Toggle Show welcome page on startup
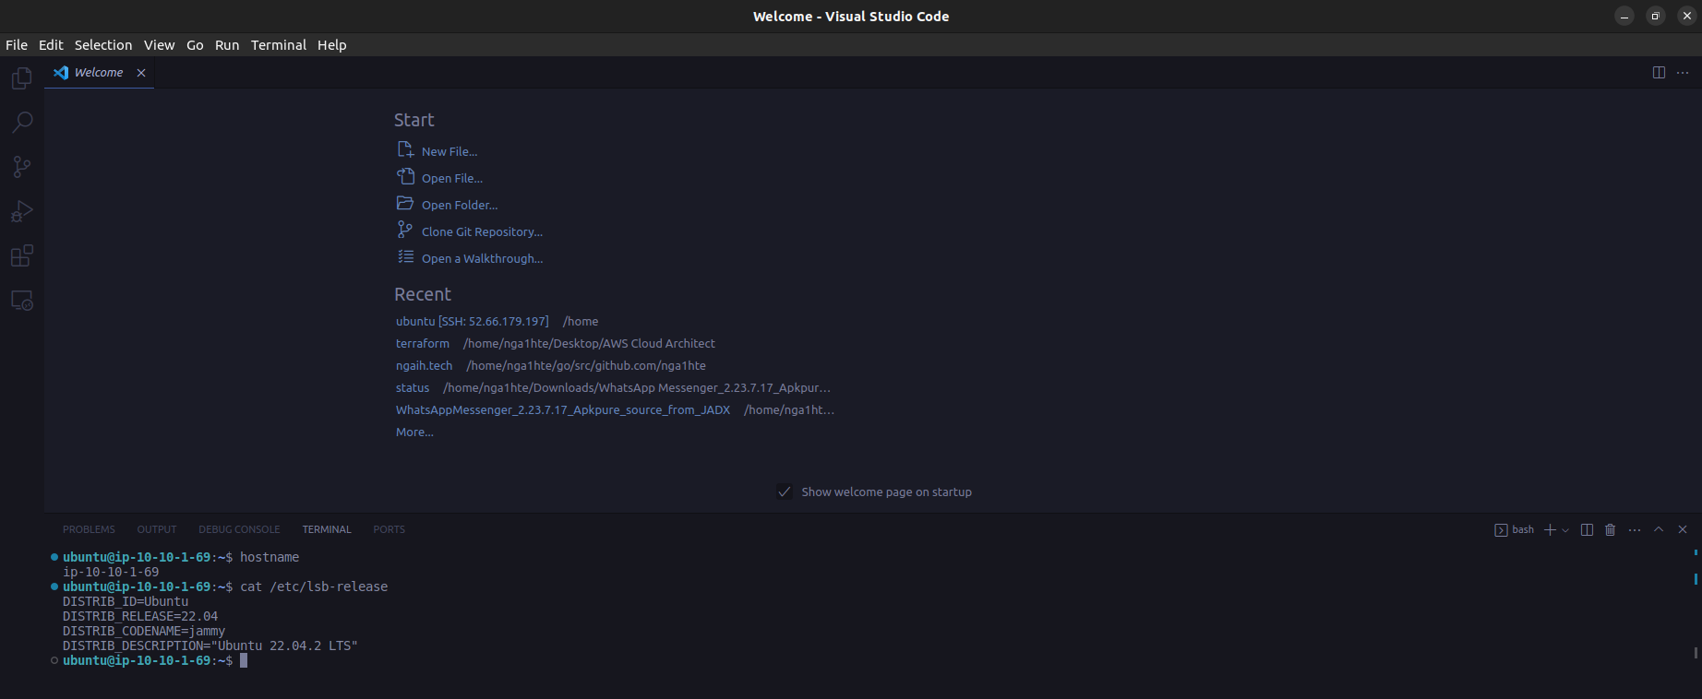This screenshot has height=699, width=1702. point(785,492)
